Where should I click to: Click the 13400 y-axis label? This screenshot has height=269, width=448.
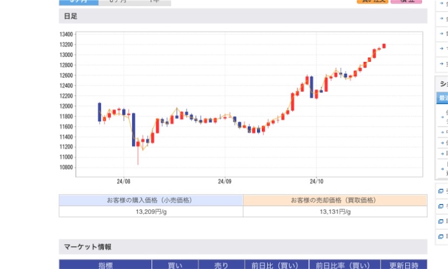tap(66, 34)
